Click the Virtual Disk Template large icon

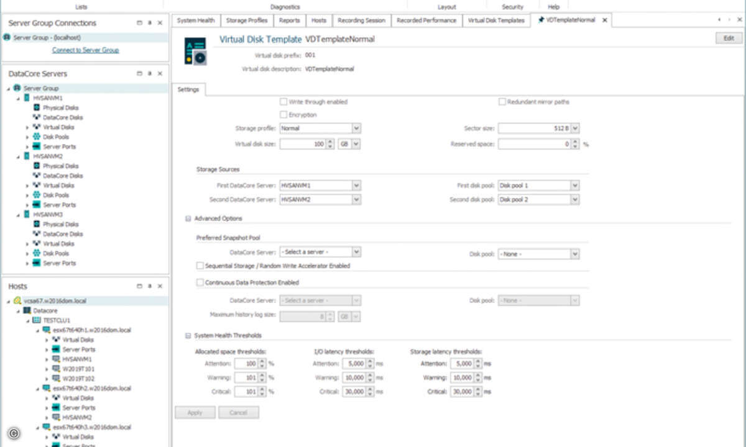click(x=196, y=51)
